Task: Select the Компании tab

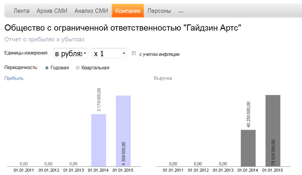Action: 128,11
